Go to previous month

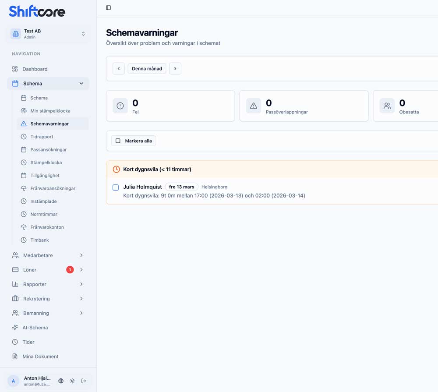point(119,69)
